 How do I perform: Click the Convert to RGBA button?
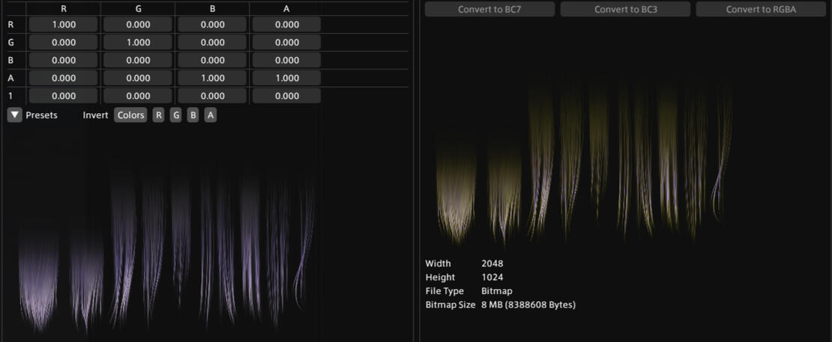(761, 10)
